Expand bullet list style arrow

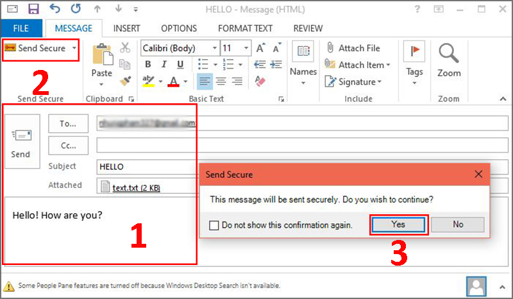click(215, 65)
